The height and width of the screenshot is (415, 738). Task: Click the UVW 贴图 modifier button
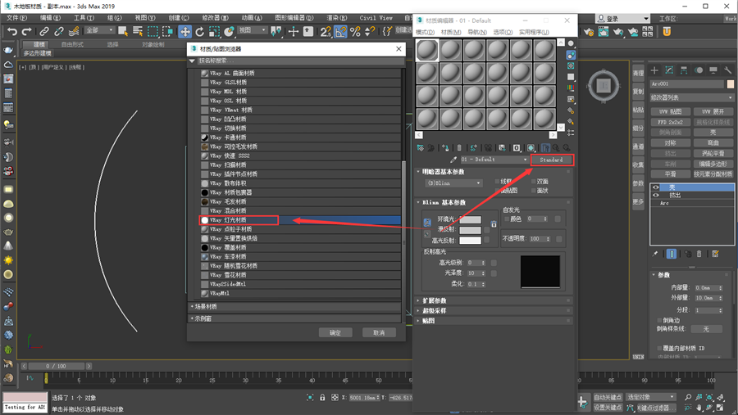(x=670, y=112)
